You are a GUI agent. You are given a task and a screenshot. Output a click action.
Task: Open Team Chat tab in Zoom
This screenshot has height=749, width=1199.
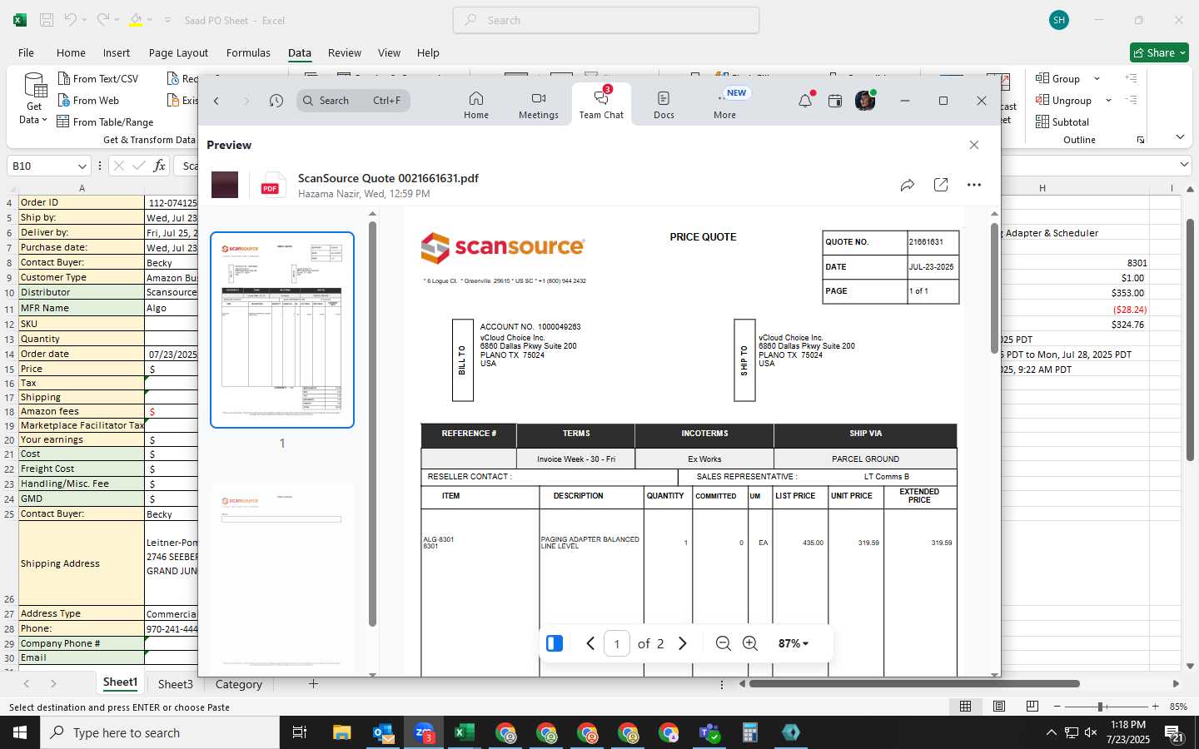click(601, 105)
